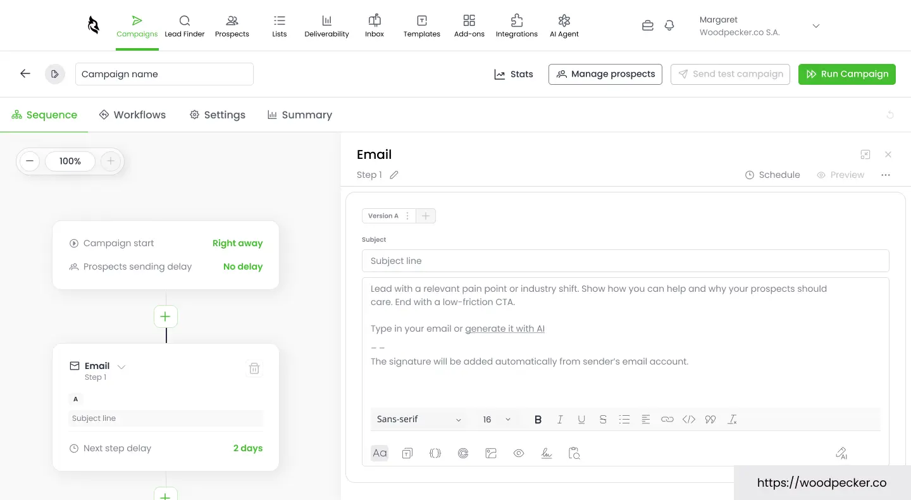This screenshot has width=911, height=500.
Task: Open Lists in the top navigation
Action: [280, 26]
